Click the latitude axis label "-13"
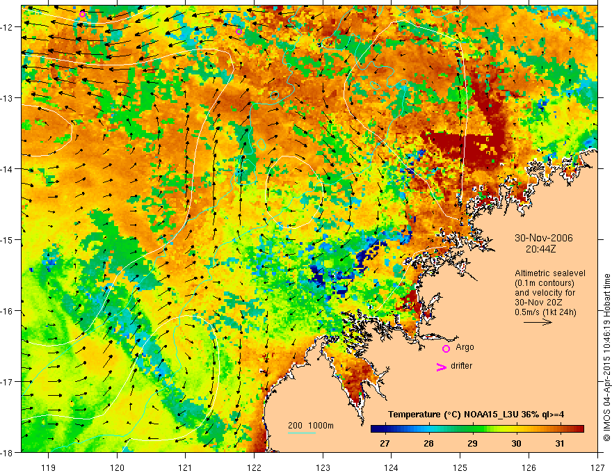The width and height of the screenshot is (612, 473). click(8, 98)
